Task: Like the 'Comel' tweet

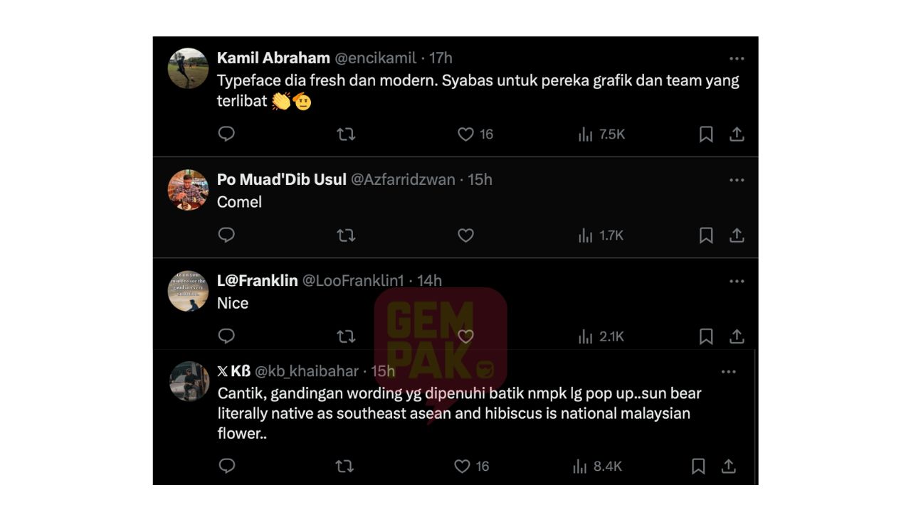Action: click(465, 235)
